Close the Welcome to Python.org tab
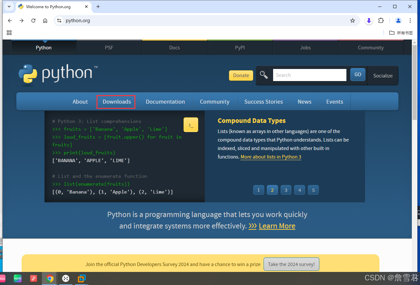The height and width of the screenshot is (285, 420). click(x=86, y=7)
